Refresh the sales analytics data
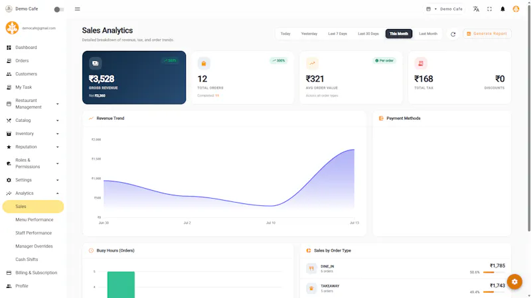The width and height of the screenshot is (531, 298). 453,34
